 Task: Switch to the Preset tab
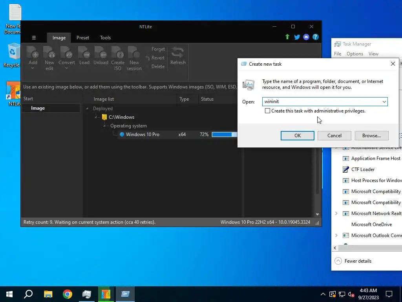(x=83, y=38)
